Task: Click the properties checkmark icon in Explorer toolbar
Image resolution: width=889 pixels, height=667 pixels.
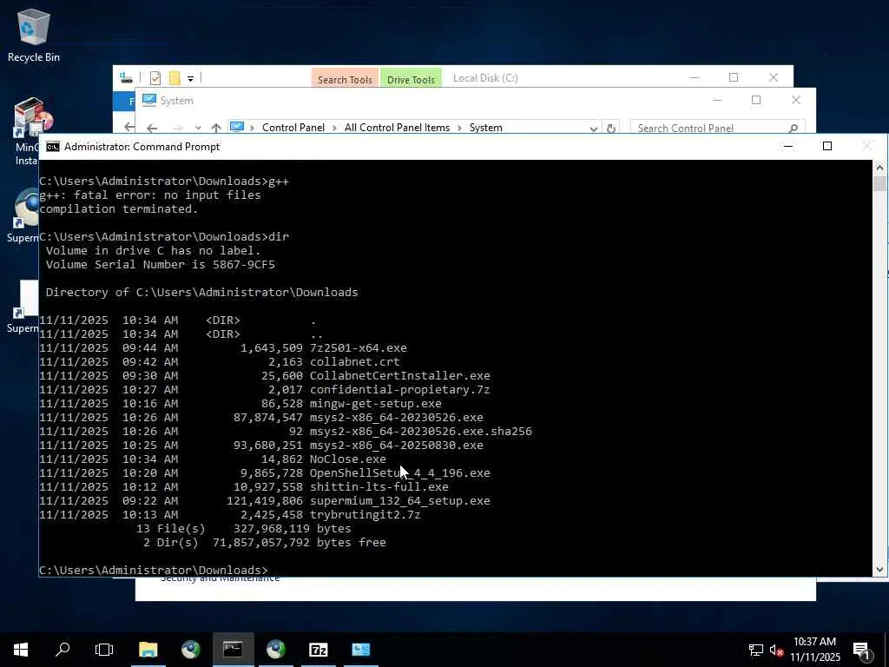Action: (x=155, y=78)
